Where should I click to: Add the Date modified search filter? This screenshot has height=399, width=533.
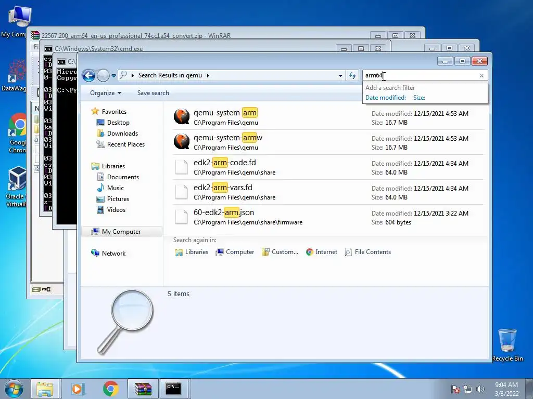point(386,98)
